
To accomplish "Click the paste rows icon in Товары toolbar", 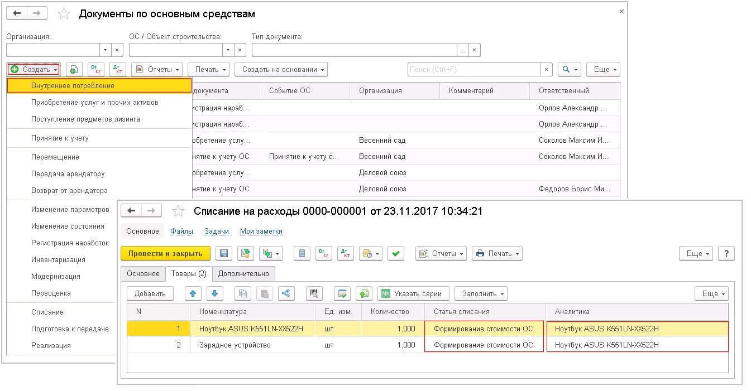I will tap(265, 293).
